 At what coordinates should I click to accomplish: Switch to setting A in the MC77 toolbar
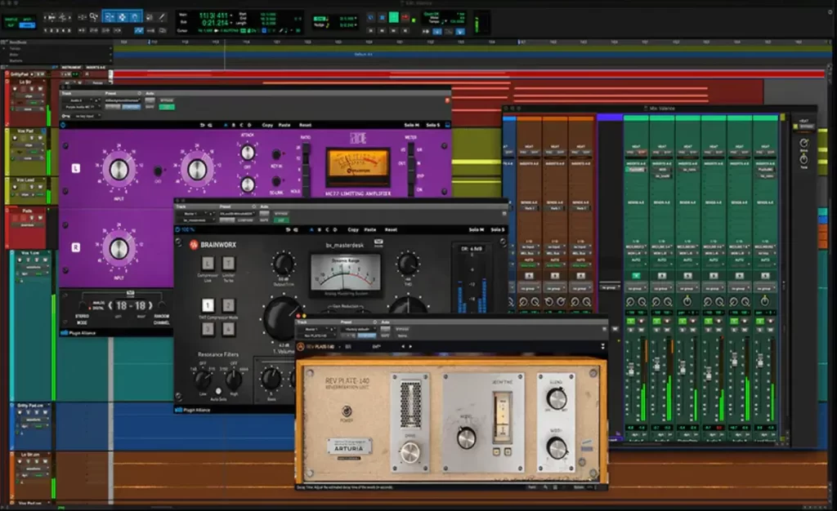click(226, 125)
